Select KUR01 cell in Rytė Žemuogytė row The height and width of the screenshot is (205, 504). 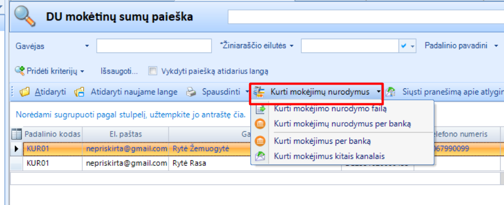tap(53, 149)
